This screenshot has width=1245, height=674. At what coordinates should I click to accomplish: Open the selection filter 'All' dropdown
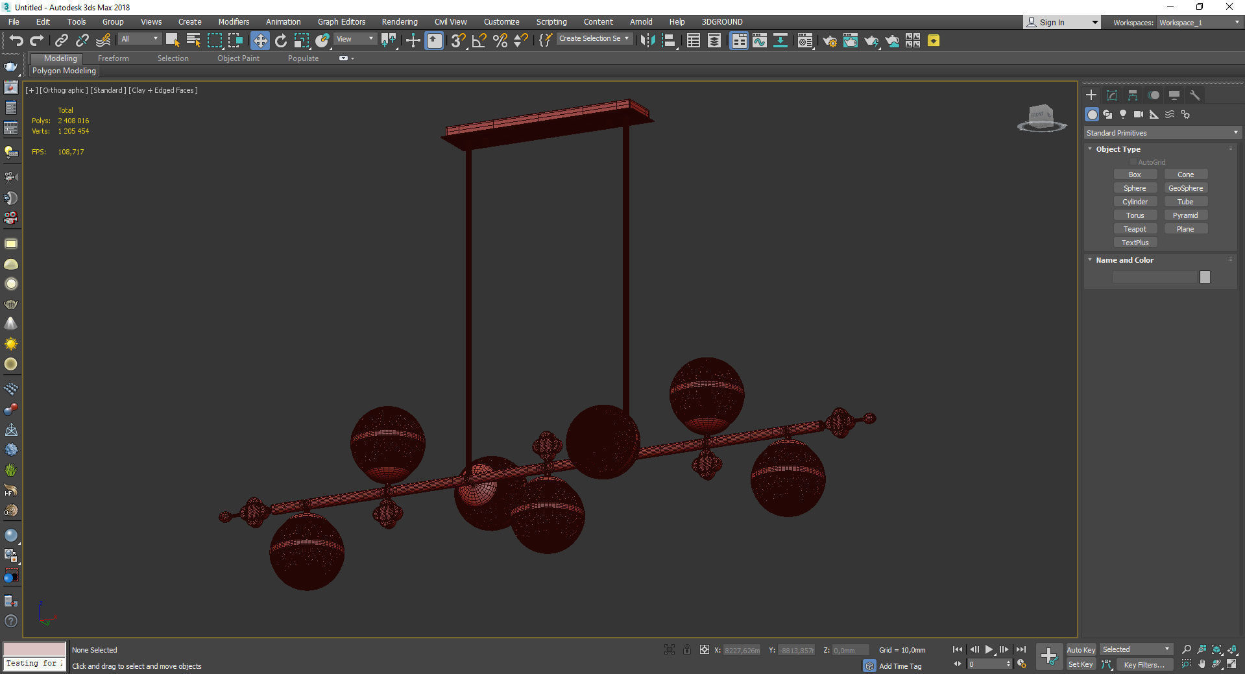(x=139, y=39)
